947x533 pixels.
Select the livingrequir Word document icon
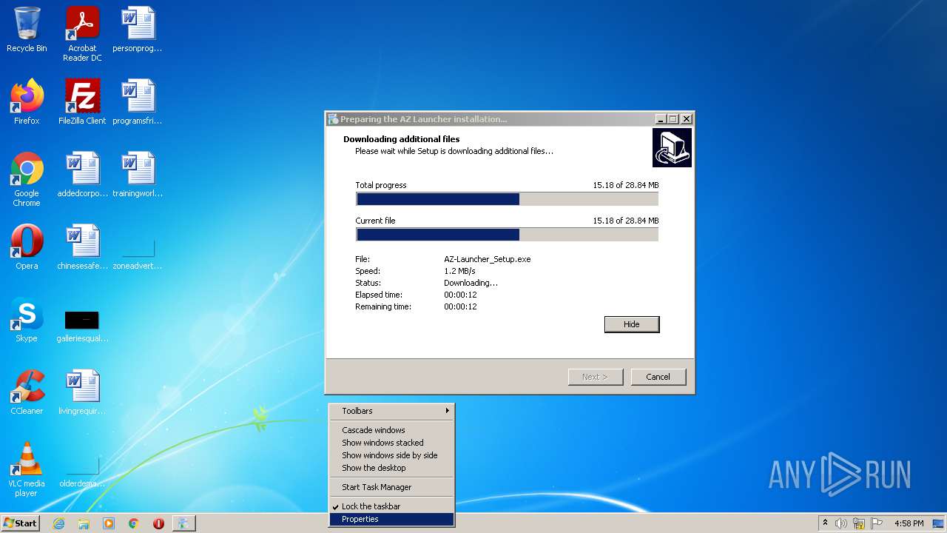(82, 392)
